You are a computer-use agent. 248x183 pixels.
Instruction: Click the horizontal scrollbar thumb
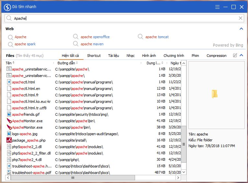point(73,178)
